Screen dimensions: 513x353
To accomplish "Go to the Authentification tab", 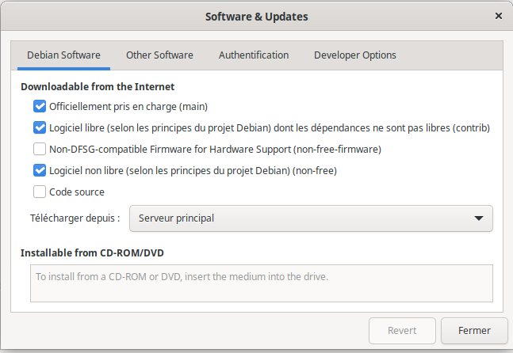I will 254,55.
